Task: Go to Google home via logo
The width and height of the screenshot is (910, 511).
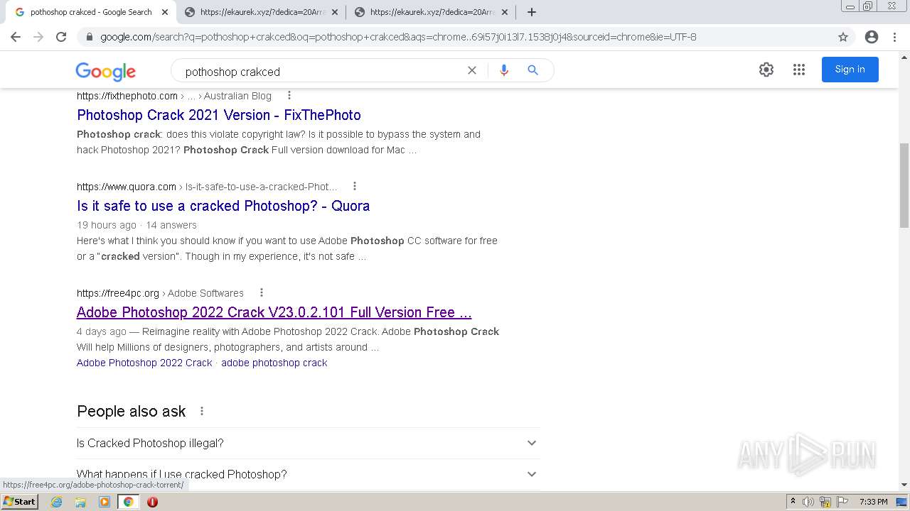Action: 105,71
